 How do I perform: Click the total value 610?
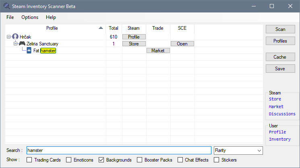(x=114, y=37)
